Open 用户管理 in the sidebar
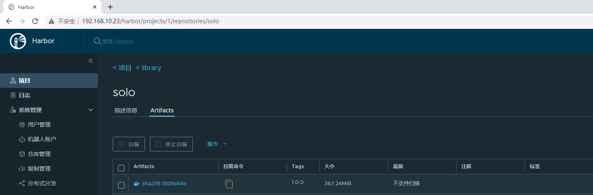This screenshot has height=195, width=593. click(x=39, y=125)
